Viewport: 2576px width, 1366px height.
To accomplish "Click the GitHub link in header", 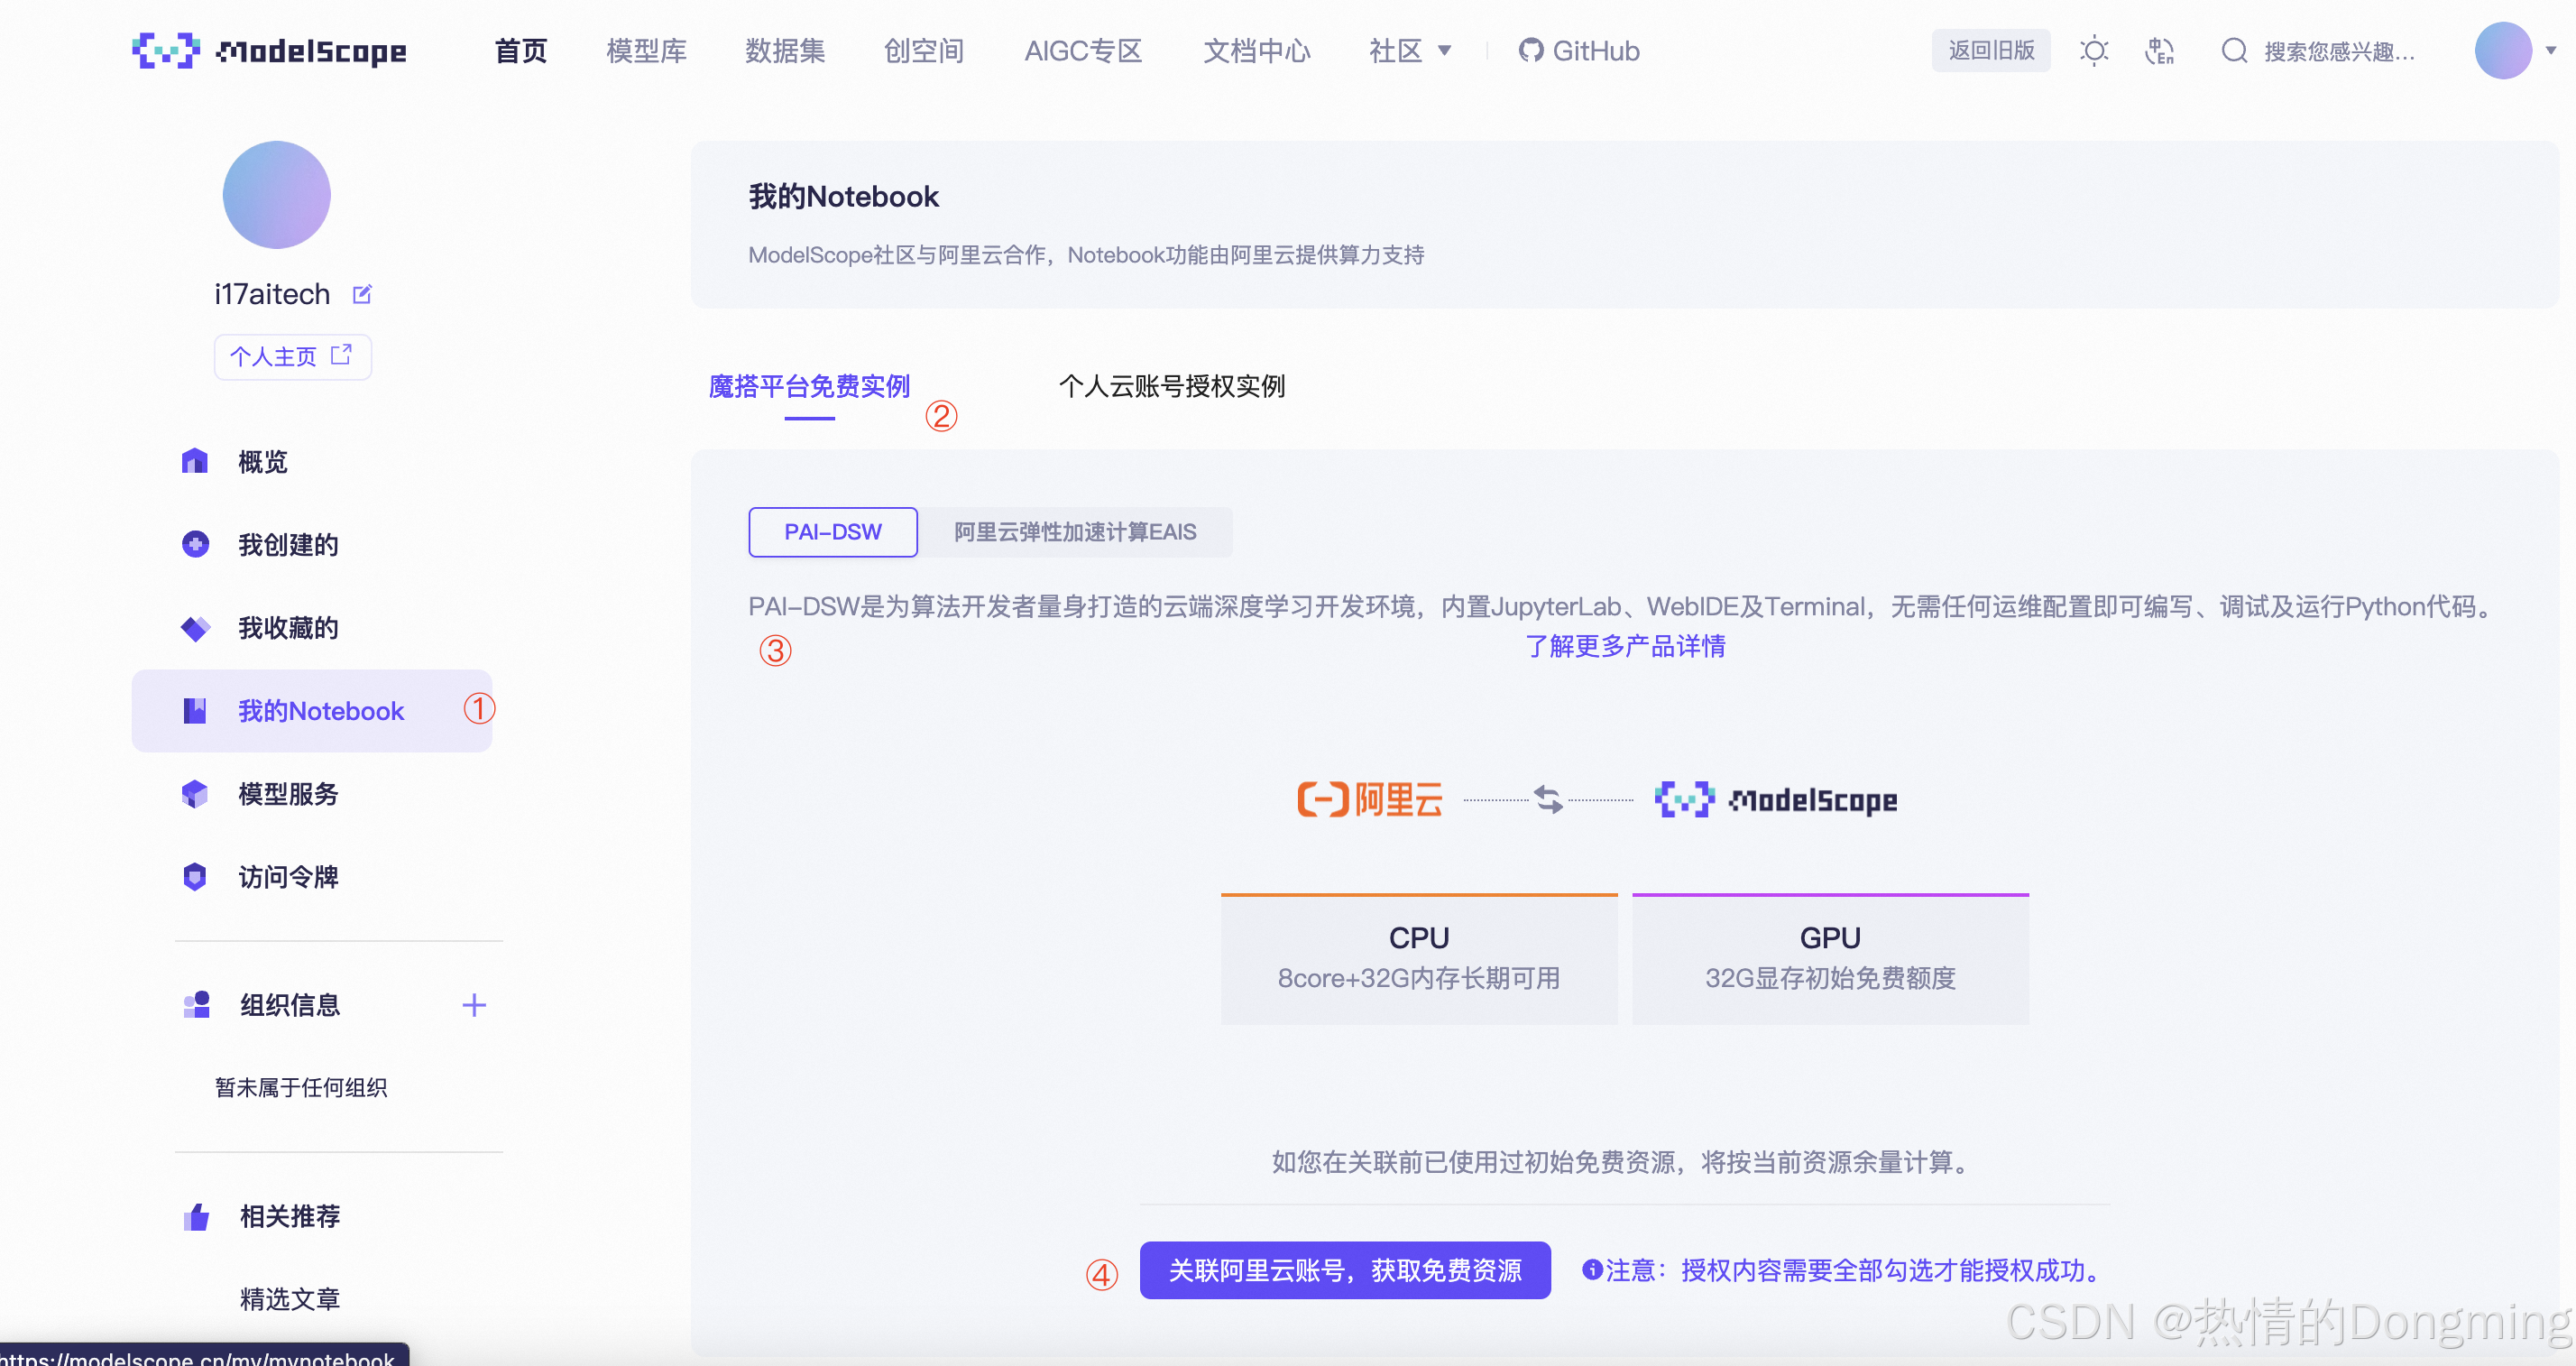I will tap(1579, 51).
